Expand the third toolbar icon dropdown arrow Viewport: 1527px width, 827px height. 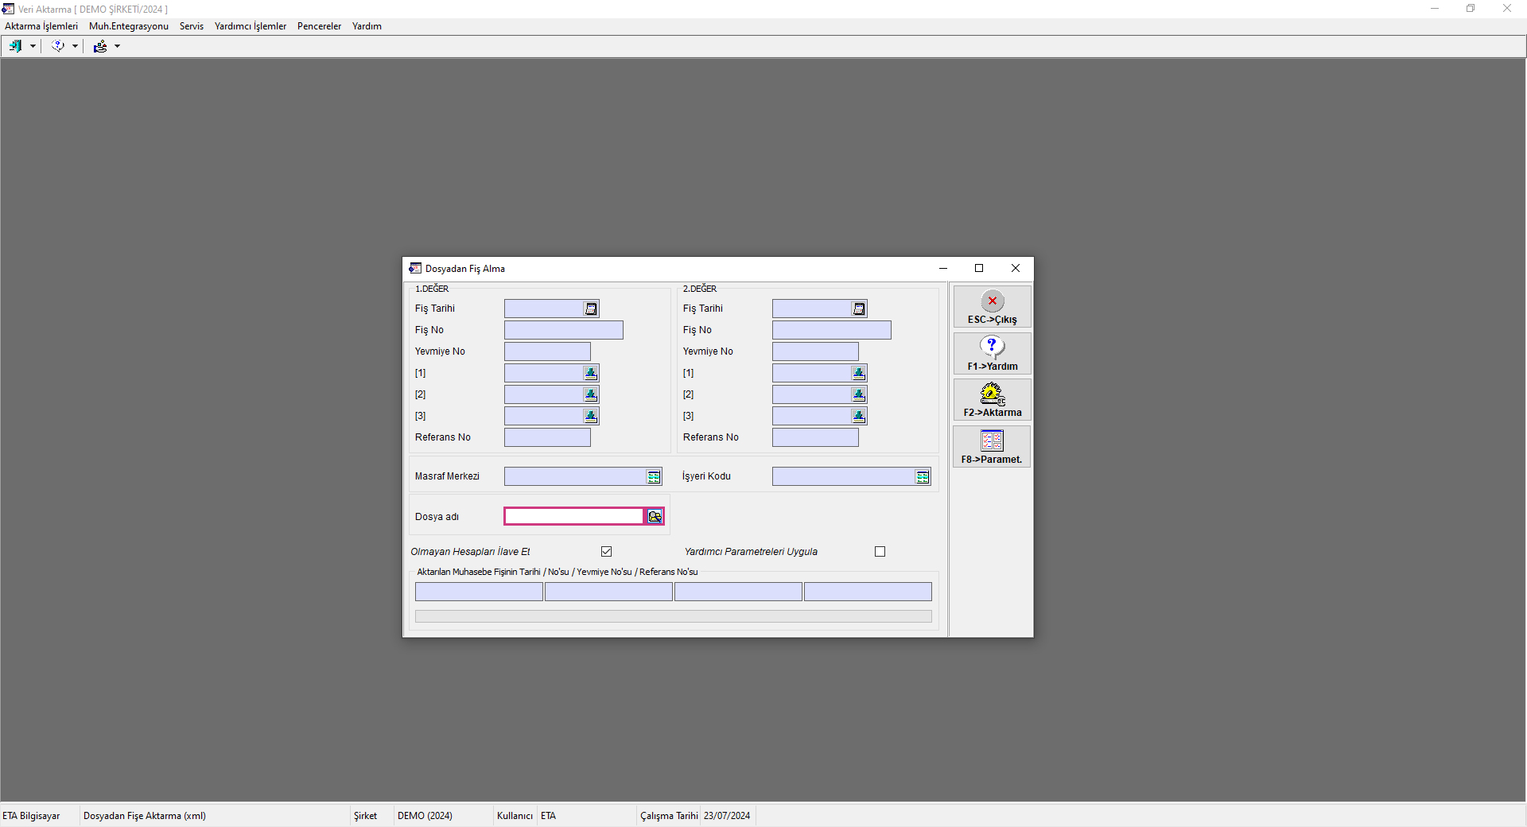pyautogui.click(x=117, y=46)
